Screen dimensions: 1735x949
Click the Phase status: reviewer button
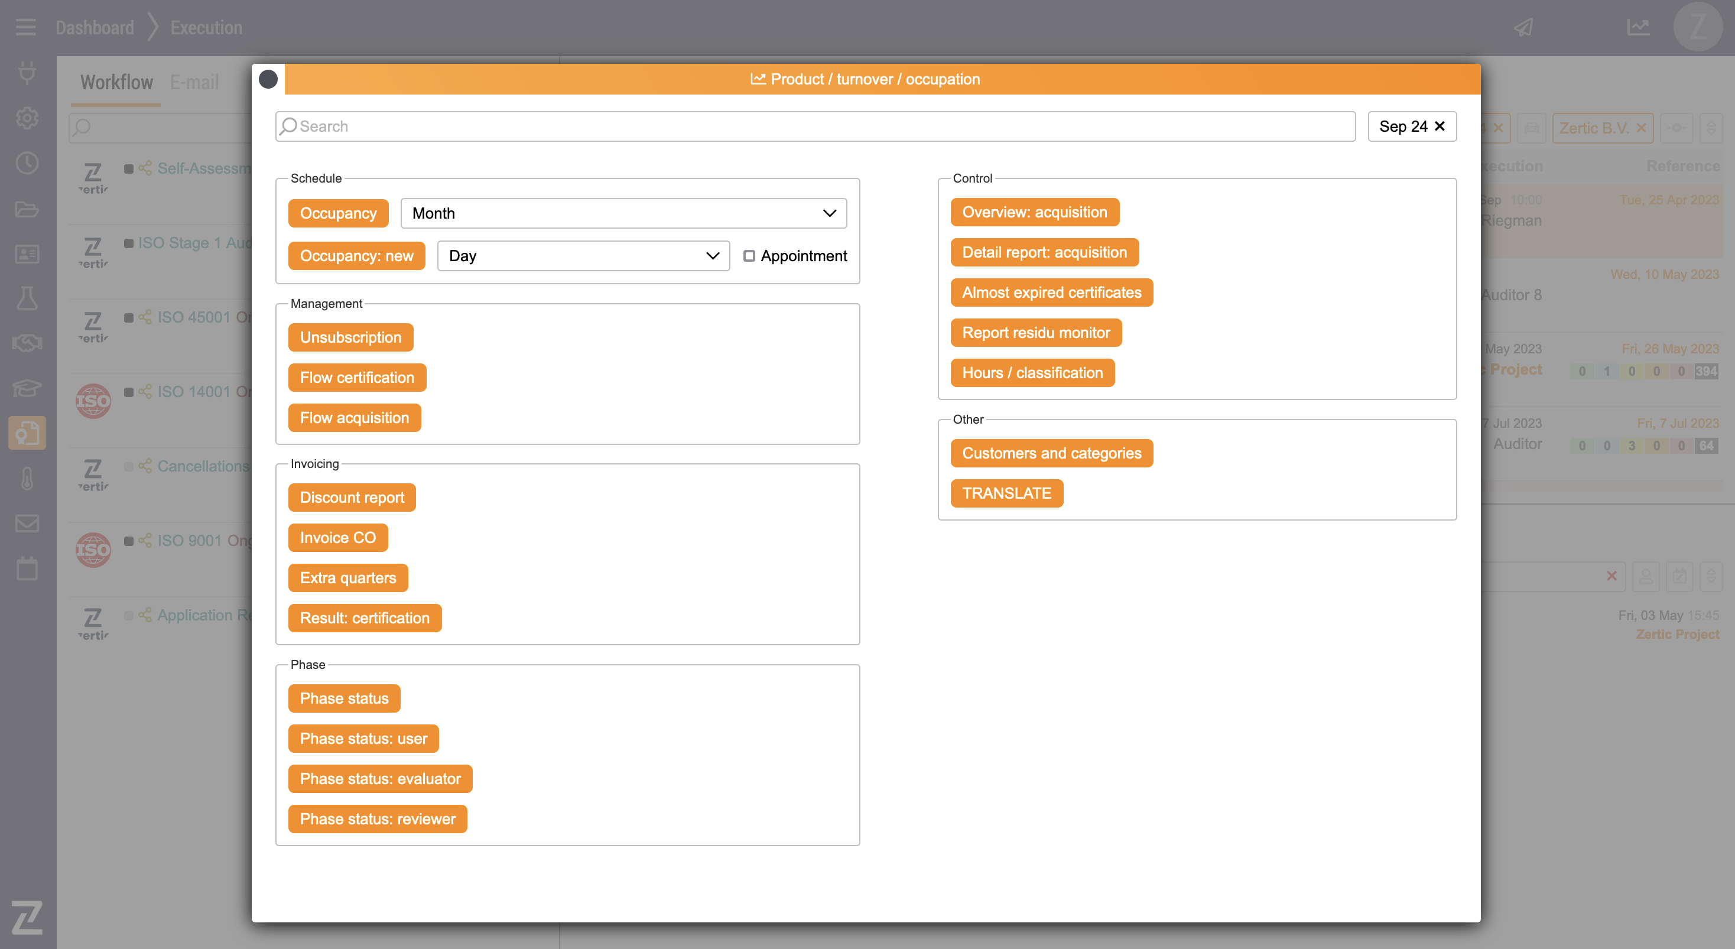click(377, 819)
